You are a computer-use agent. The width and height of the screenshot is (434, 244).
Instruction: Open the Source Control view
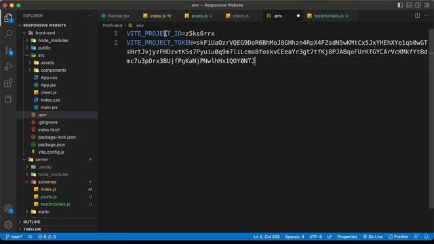(8, 50)
